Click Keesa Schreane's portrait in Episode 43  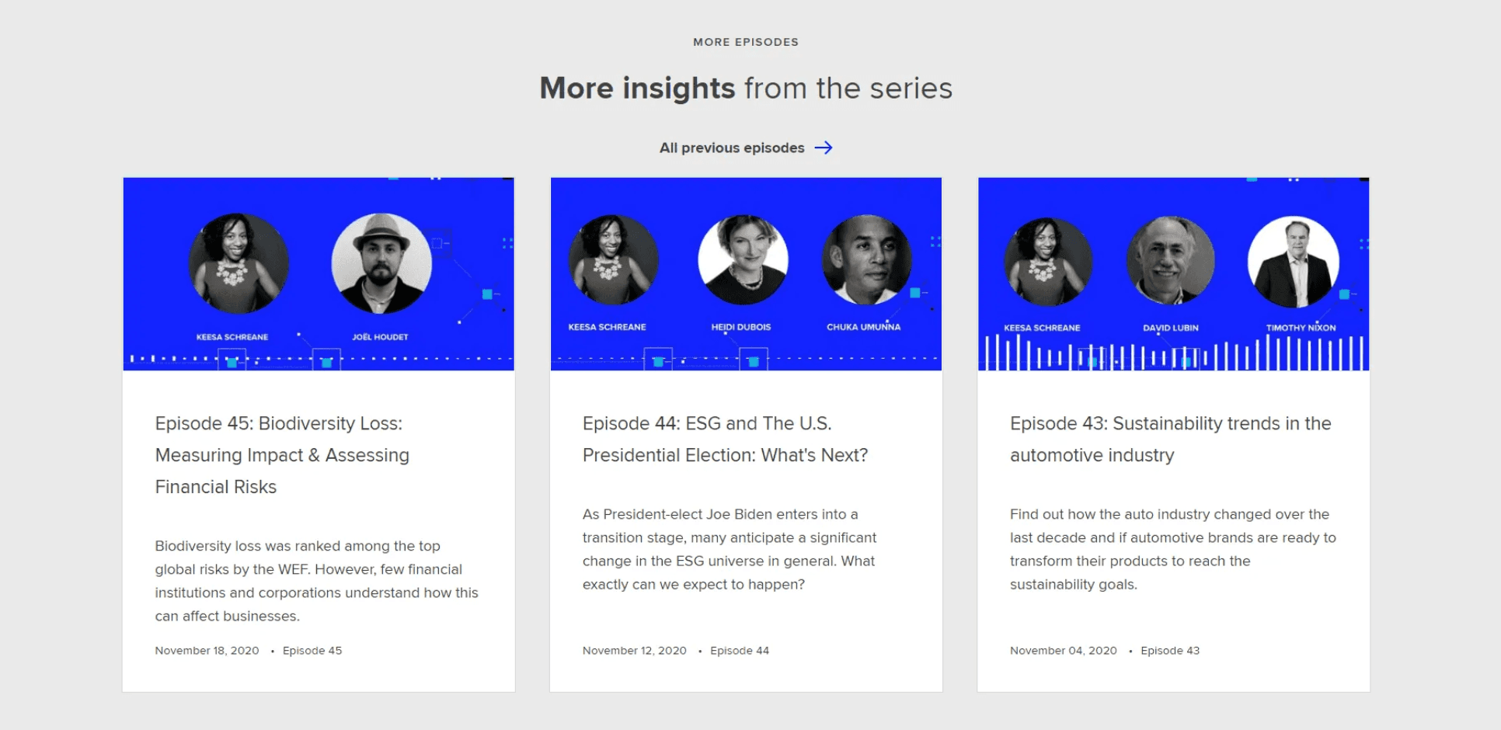pos(1047,261)
